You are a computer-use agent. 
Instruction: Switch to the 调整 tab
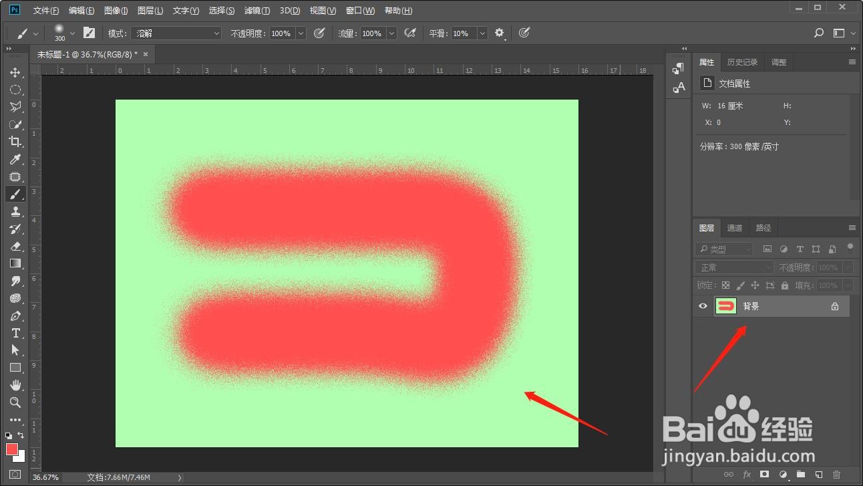[779, 62]
